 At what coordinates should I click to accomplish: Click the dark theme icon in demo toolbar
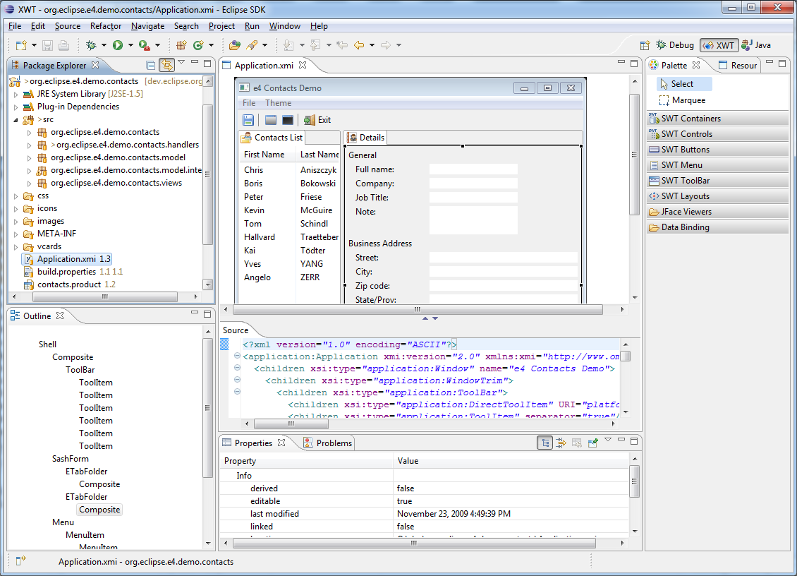pos(288,120)
